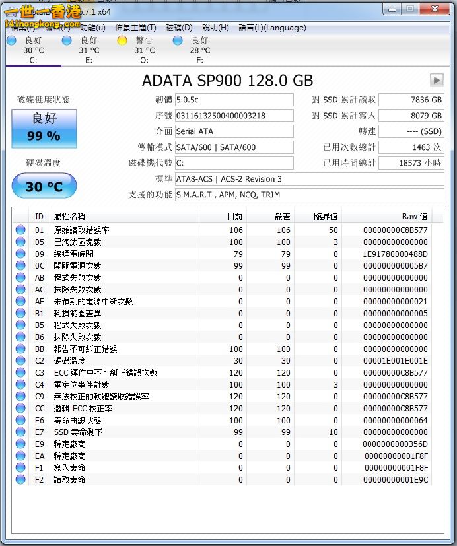
Task: Select the 寫入壽命 attribute row
Action: [x=223, y=467]
